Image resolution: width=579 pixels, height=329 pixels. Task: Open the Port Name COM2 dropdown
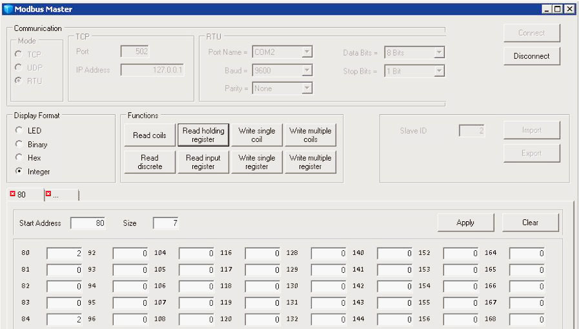307,52
